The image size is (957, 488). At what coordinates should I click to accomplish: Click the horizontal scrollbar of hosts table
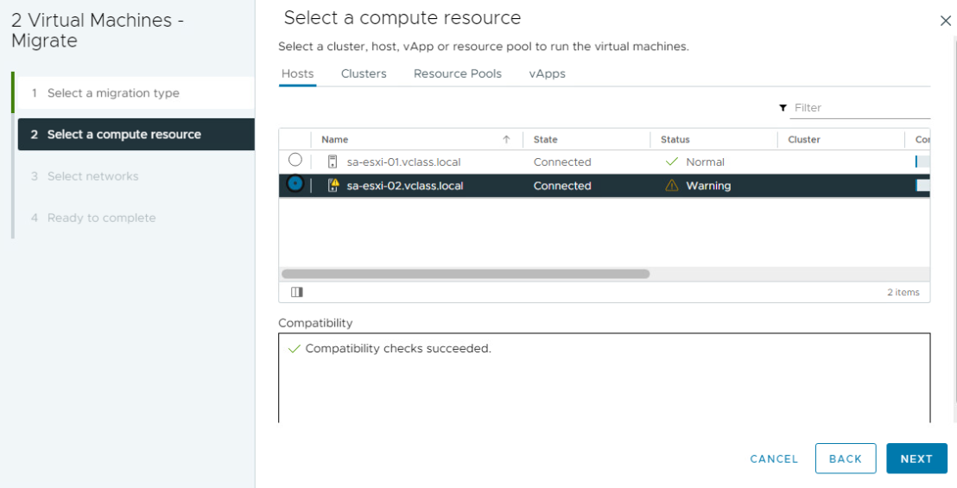point(466,274)
